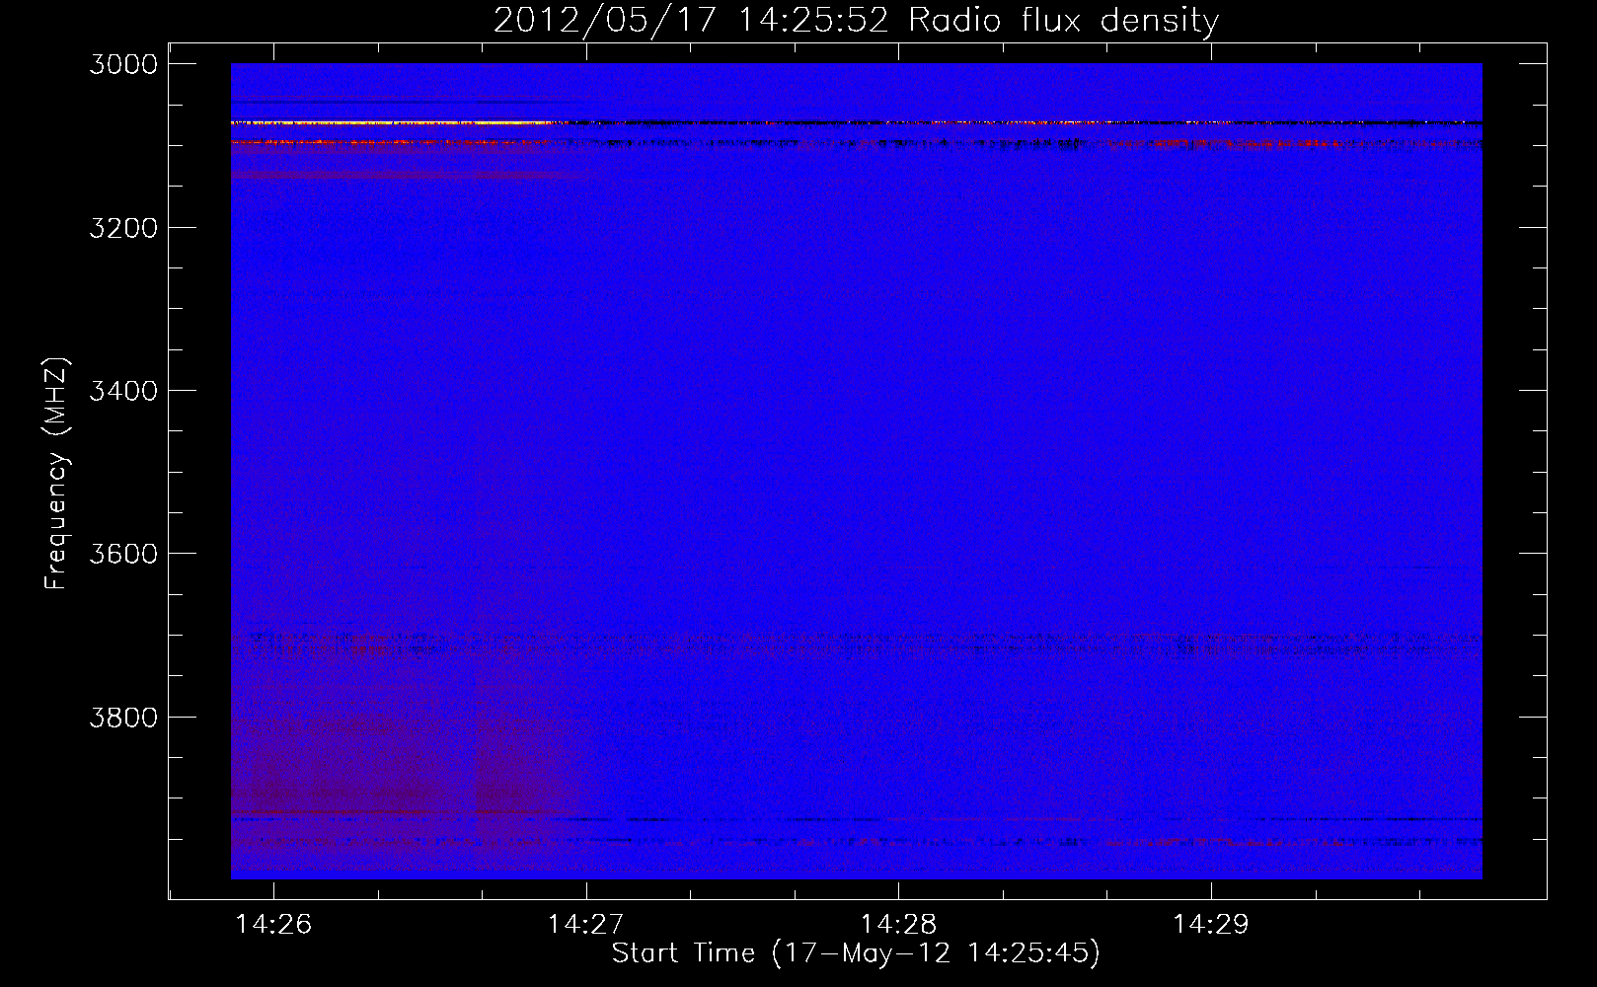
Task: Click the '3000' frequency axis label
Action: click(x=123, y=64)
